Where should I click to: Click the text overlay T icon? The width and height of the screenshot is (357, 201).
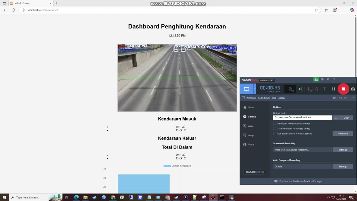324,89
